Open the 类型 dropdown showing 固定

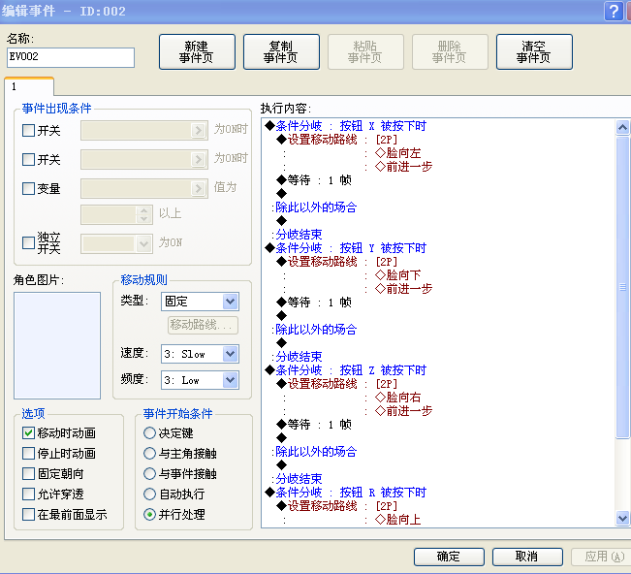pos(200,302)
